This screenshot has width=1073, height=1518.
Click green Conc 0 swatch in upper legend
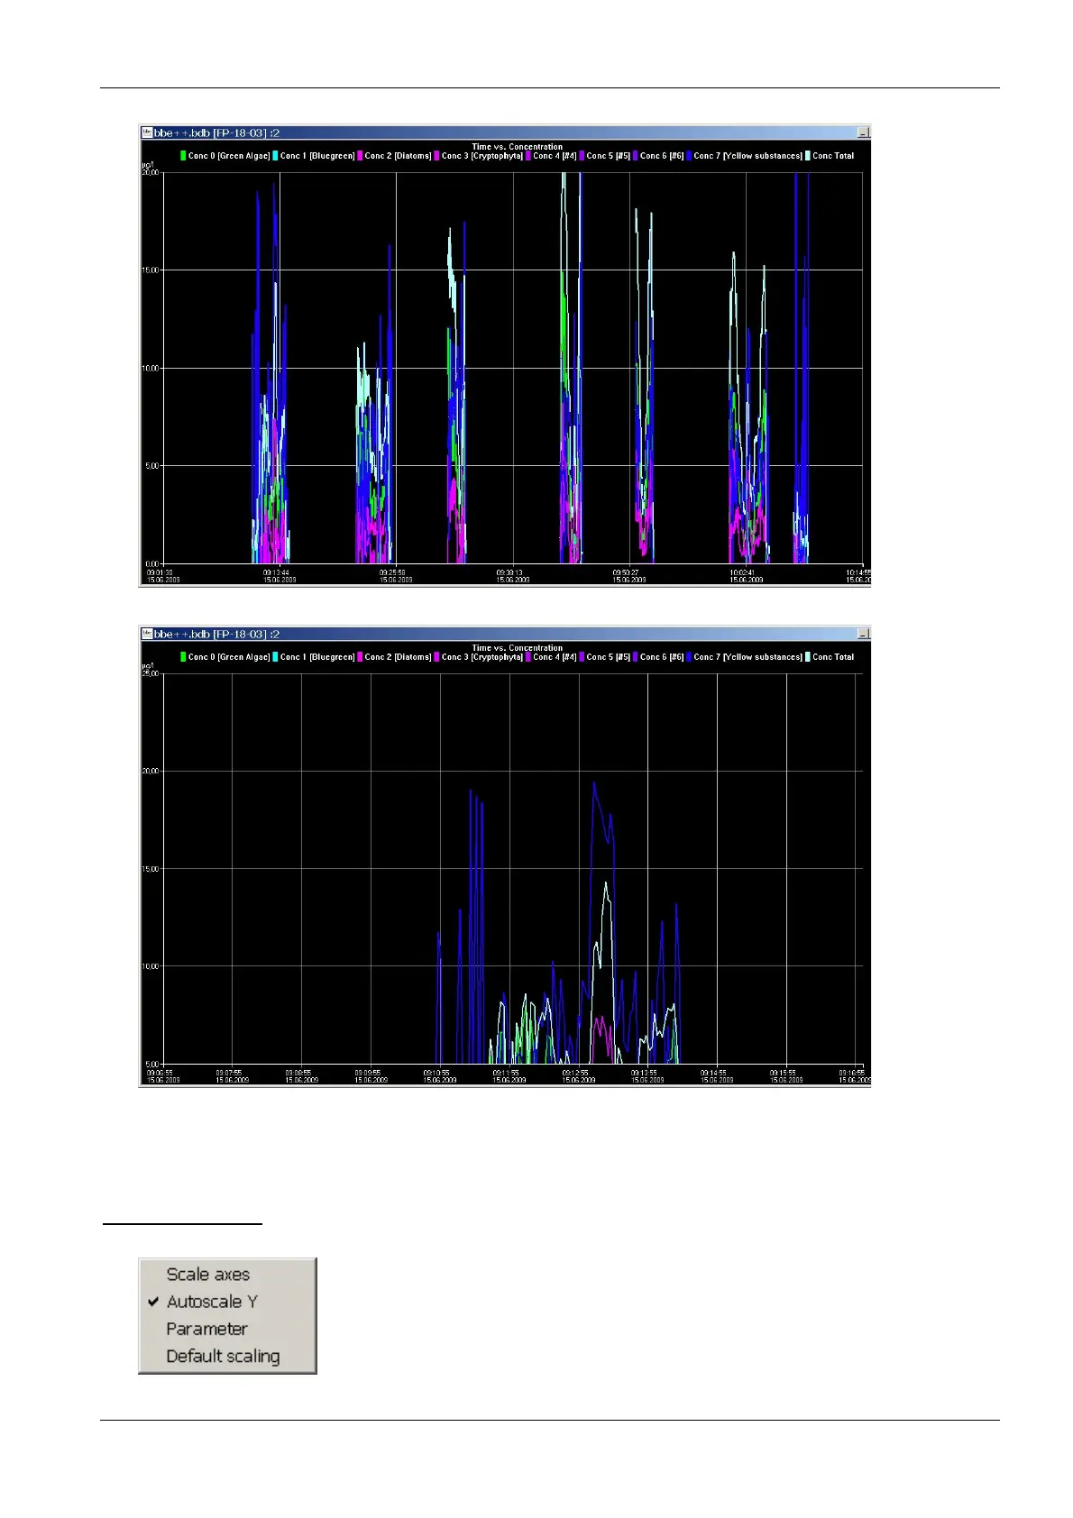click(183, 156)
